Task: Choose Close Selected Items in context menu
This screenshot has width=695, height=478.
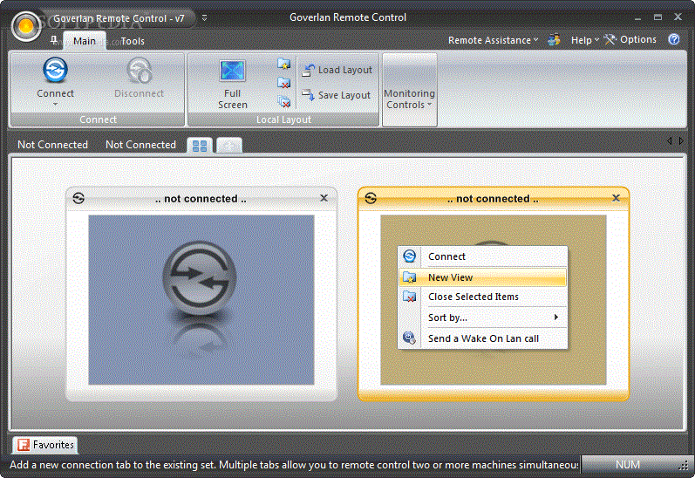Action: [483, 297]
